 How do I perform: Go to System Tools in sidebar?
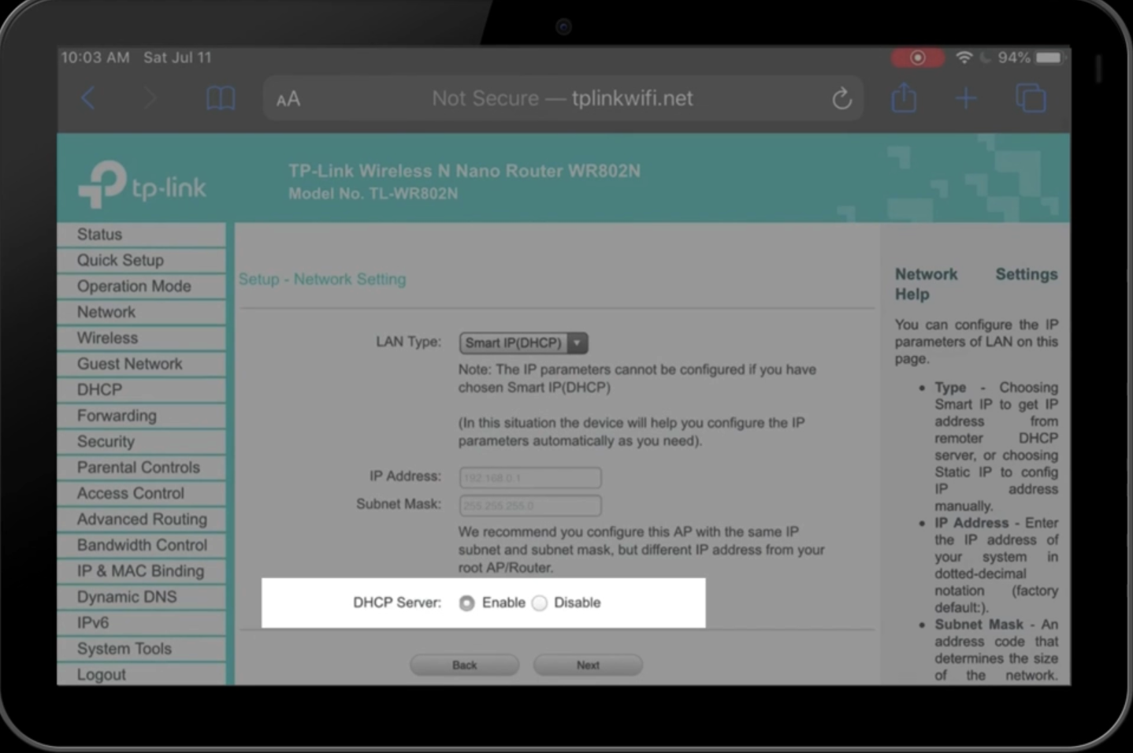[124, 648]
